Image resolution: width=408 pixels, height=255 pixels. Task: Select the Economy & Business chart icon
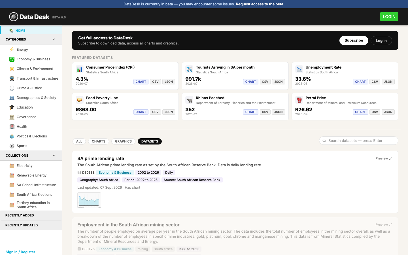point(12,59)
